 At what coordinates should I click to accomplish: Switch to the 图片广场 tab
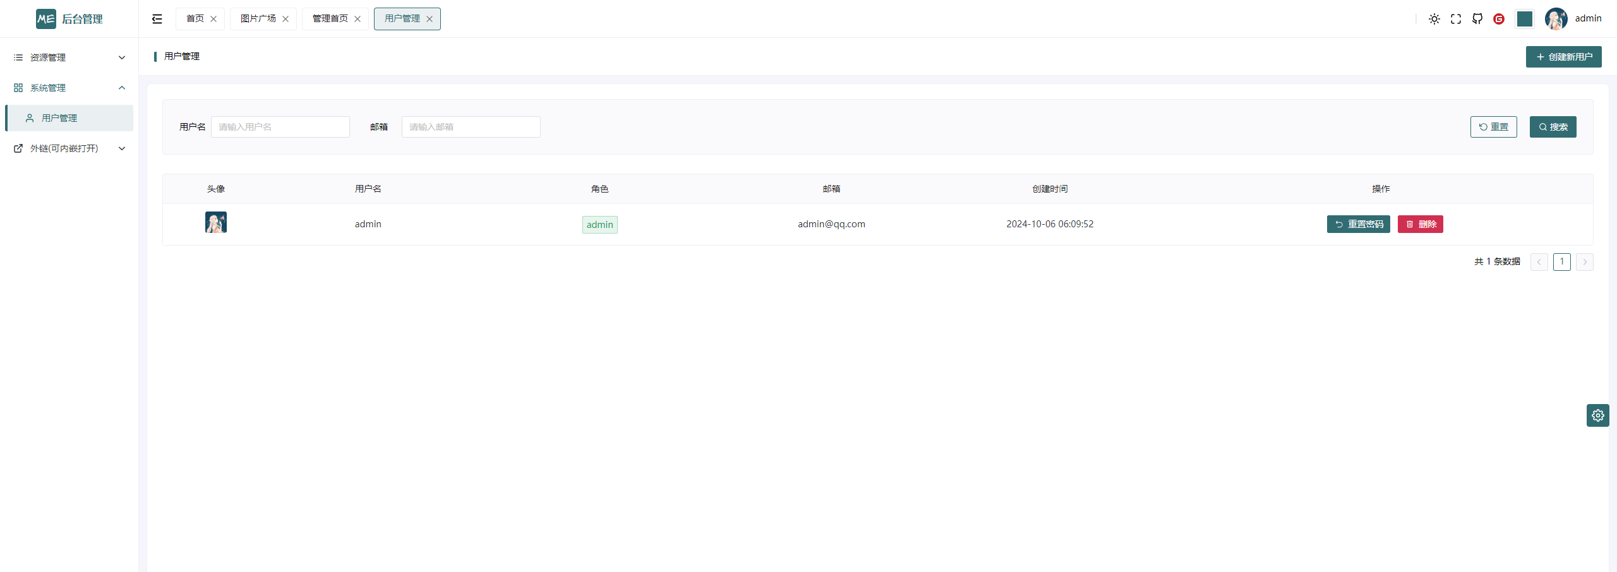point(257,18)
